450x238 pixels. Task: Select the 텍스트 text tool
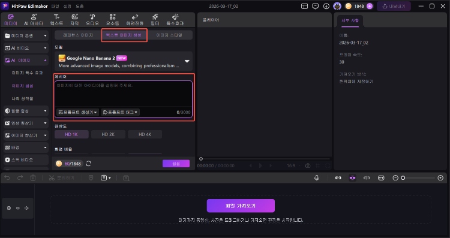(56, 20)
